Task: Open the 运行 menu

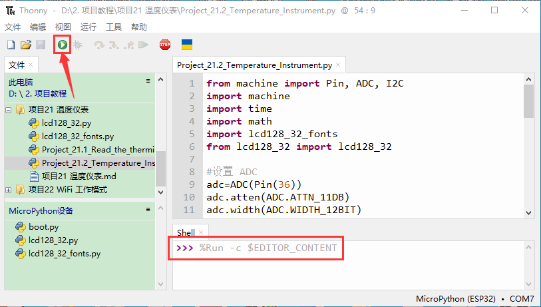Action: click(88, 27)
